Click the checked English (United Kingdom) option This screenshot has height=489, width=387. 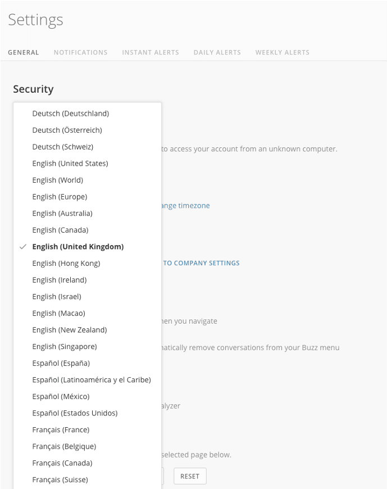(x=78, y=247)
